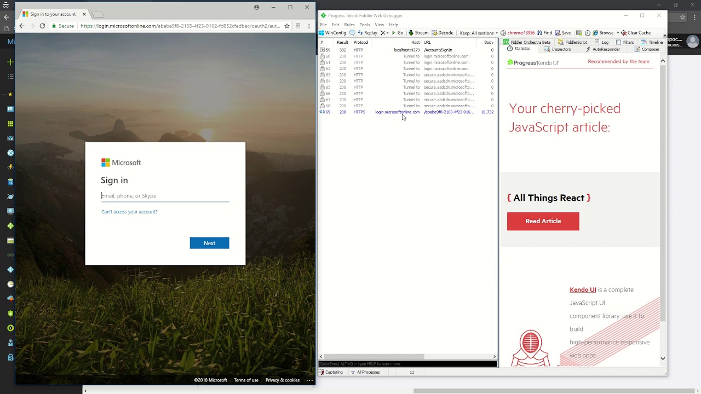This screenshot has height=394, width=701.
Task: Open the File menu in Fiddler
Action: click(x=324, y=25)
